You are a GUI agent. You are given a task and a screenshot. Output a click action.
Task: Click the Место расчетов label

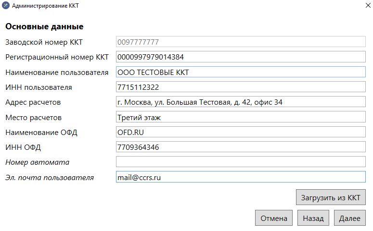(x=34, y=118)
